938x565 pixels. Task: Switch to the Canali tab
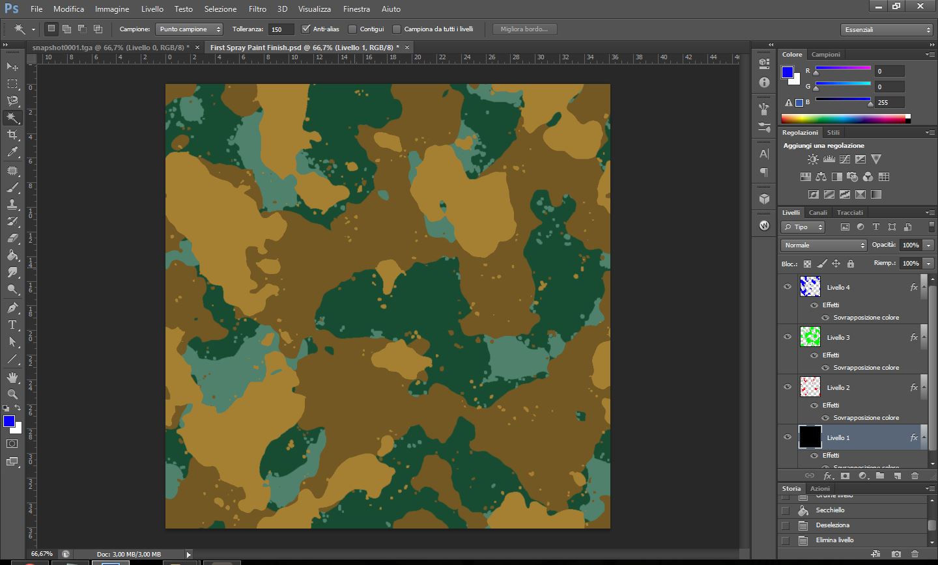817,213
